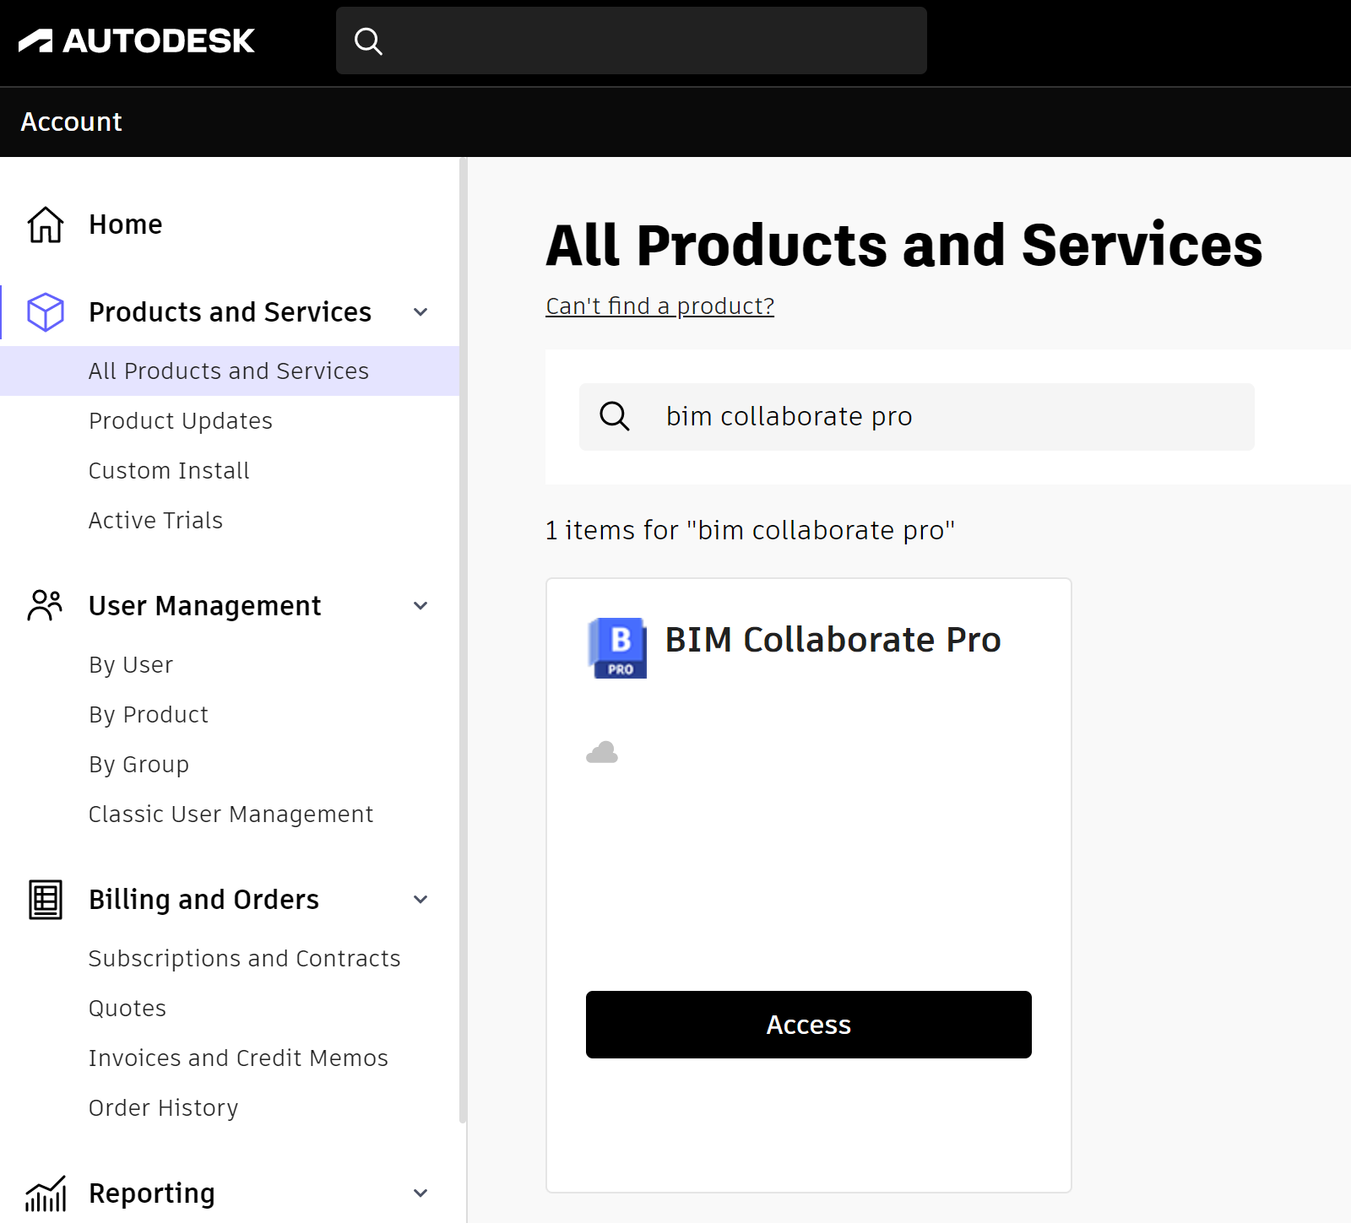Click the Reporting chart icon
Image resolution: width=1351 pixels, height=1223 pixels.
44,1193
